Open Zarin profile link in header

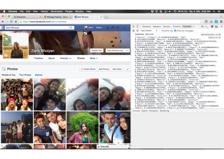[x=89, y=28]
